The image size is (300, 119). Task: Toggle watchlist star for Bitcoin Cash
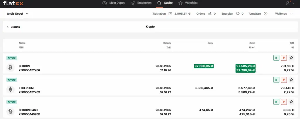(x=291, y=102)
